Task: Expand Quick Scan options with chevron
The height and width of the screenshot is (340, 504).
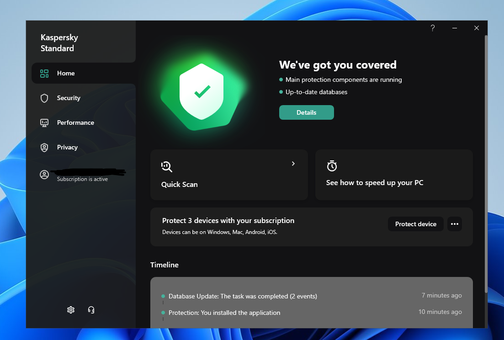Action: (x=293, y=164)
